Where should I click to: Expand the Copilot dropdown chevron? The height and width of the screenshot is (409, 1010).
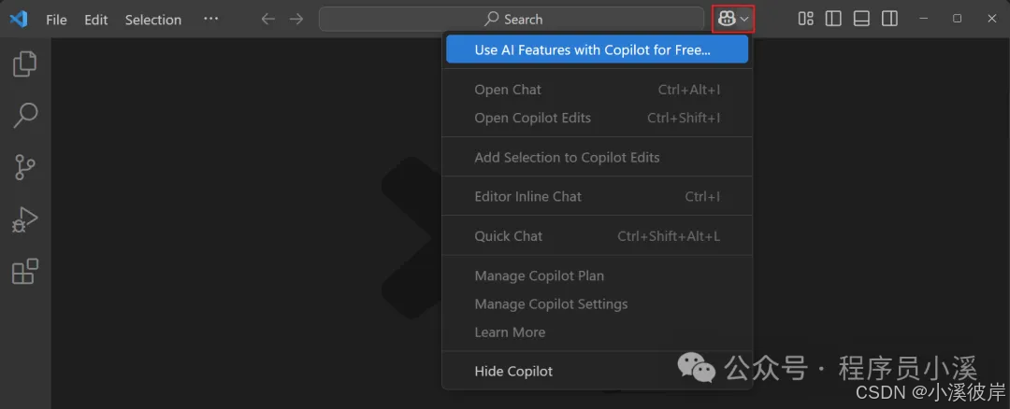tap(744, 20)
